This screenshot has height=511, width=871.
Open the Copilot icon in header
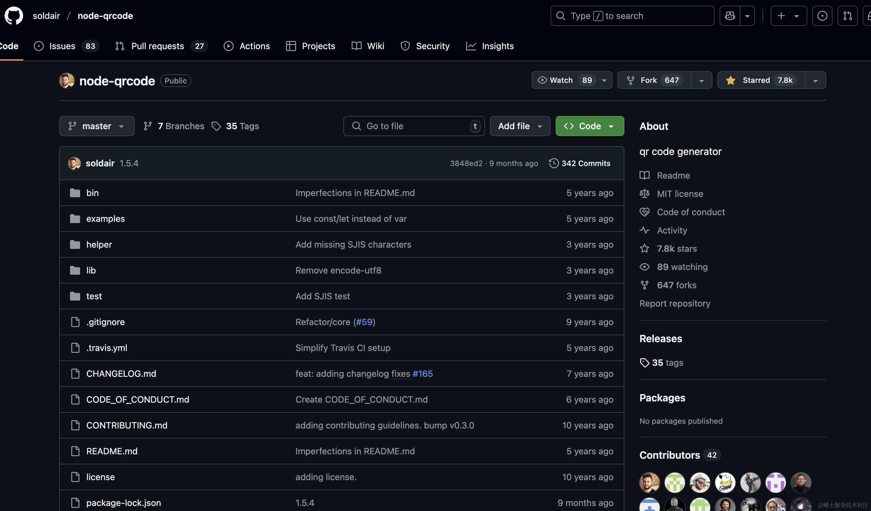(730, 15)
